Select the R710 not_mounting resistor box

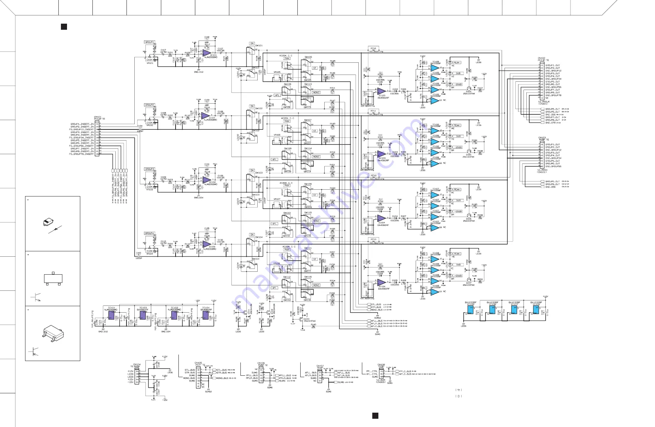coord(373,48)
